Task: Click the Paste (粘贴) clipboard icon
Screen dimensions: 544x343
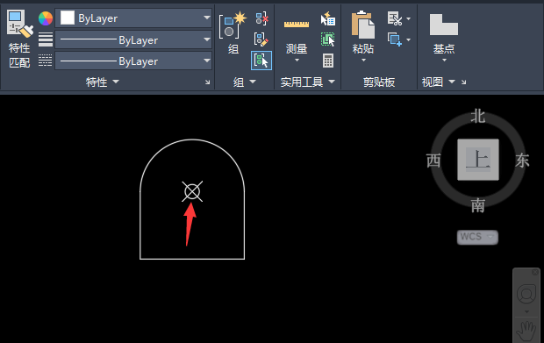Action: tap(363, 25)
